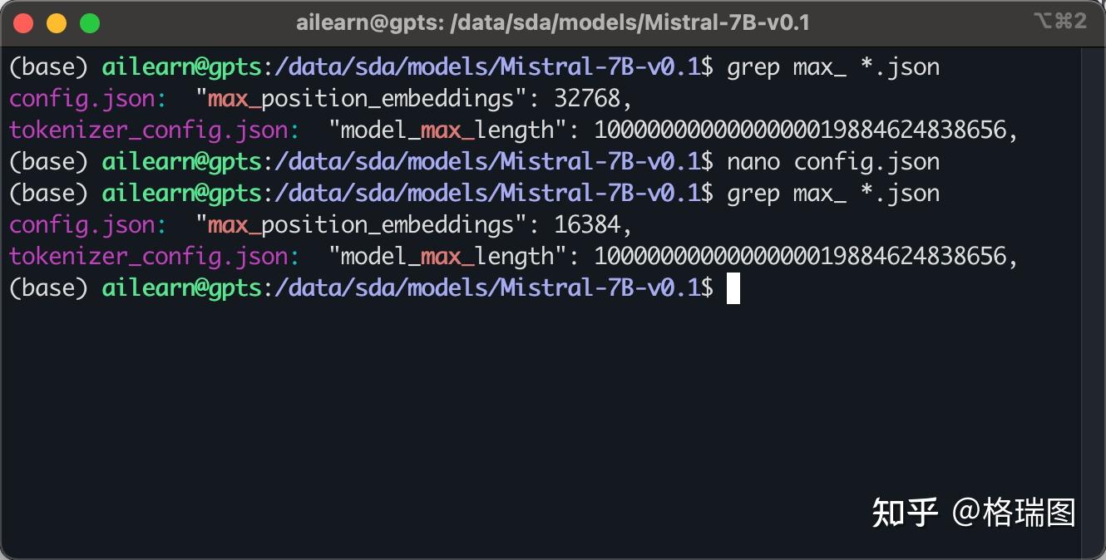Click the blinking cursor block at the last prompt
The image size is (1106, 560).
tap(733, 288)
